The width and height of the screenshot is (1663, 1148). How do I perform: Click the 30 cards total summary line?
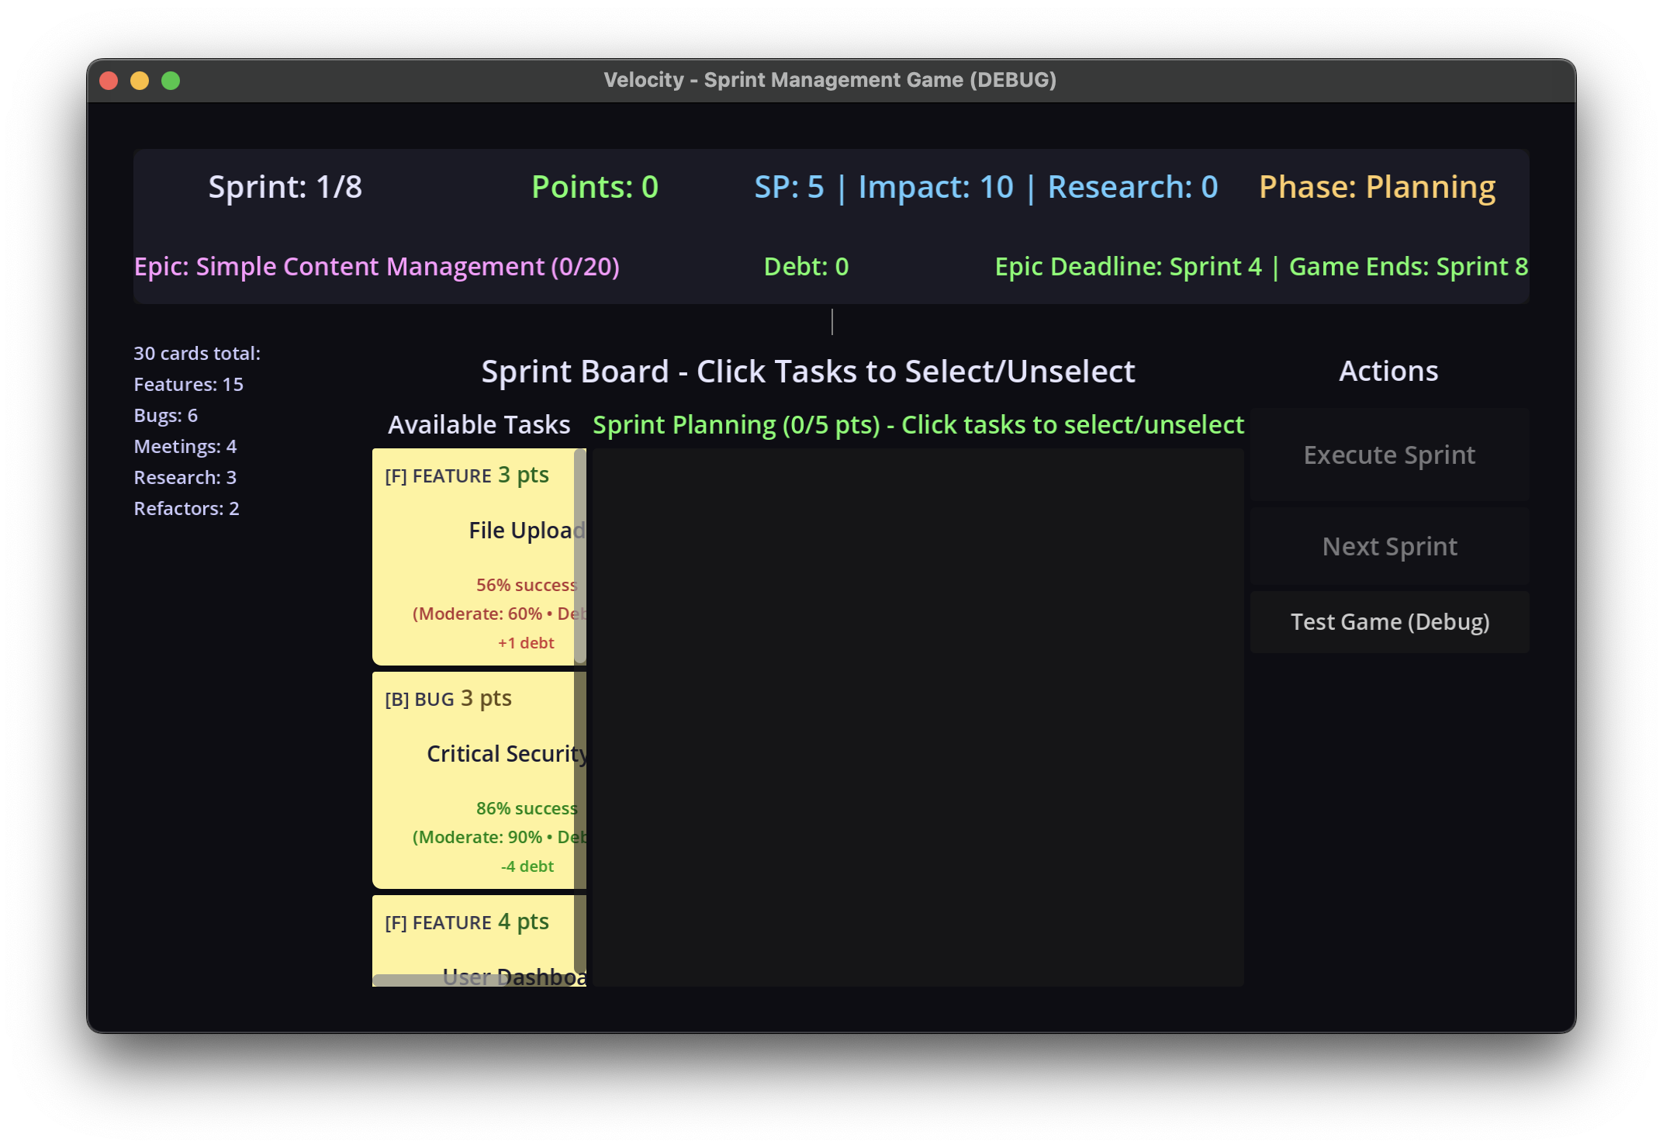(197, 354)
